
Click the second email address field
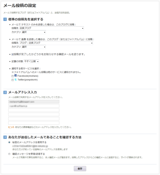pyautogui.click(x=34, y=106)
